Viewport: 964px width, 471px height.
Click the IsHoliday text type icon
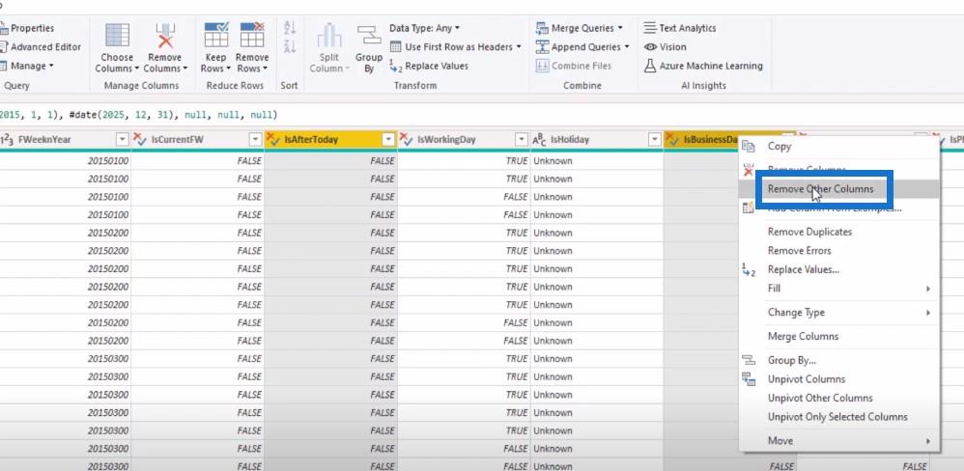(539, 139)
